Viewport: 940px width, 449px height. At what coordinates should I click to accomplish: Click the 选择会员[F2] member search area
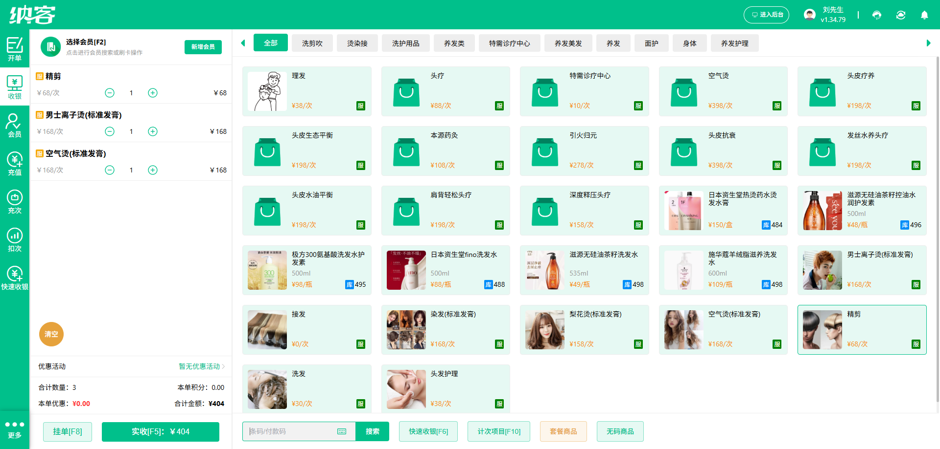(104, 47)
